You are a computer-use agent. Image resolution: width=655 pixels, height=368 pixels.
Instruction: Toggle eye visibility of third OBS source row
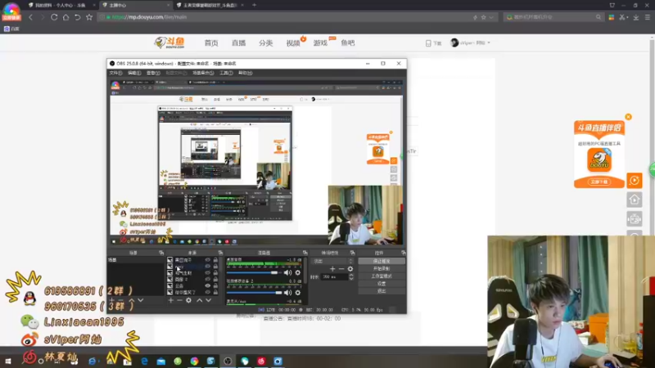[x=208, y=273]
